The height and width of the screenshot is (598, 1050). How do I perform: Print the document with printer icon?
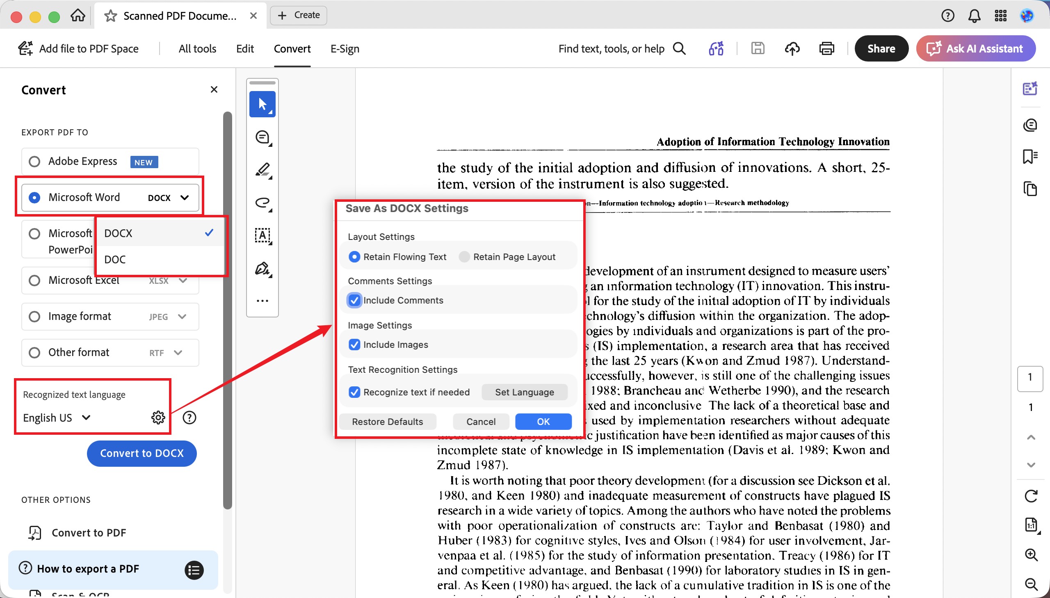pyautogui.click(x=826, y=48)
